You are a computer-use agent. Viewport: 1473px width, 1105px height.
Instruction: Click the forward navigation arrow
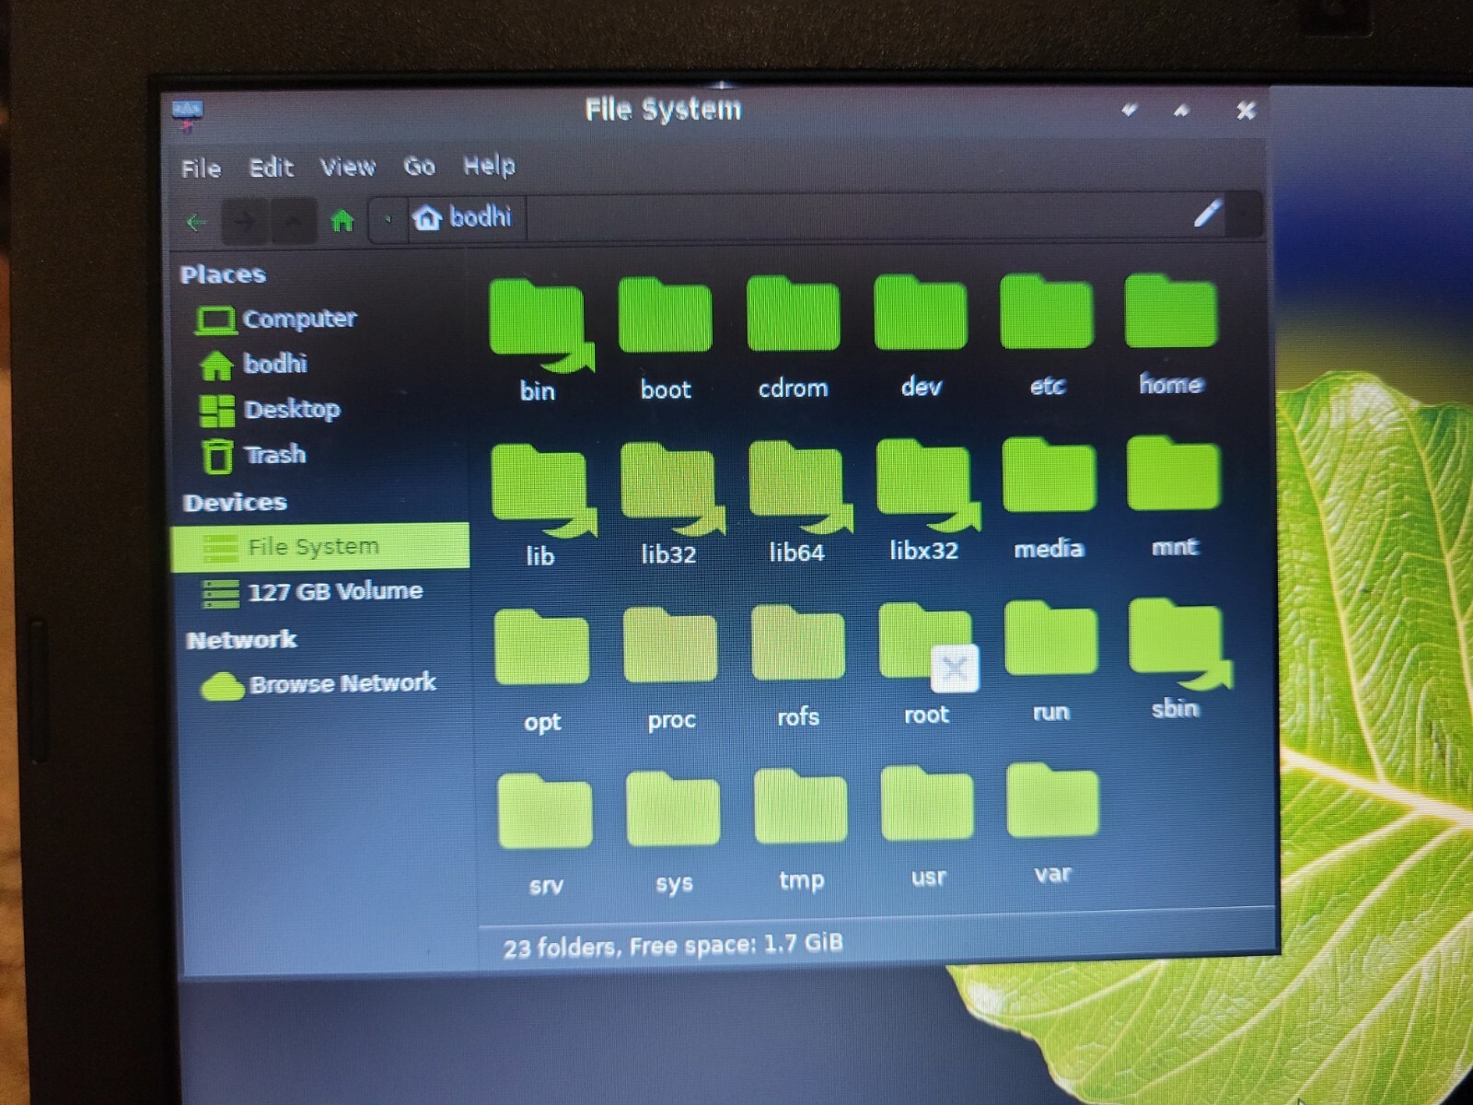(246, 222)
